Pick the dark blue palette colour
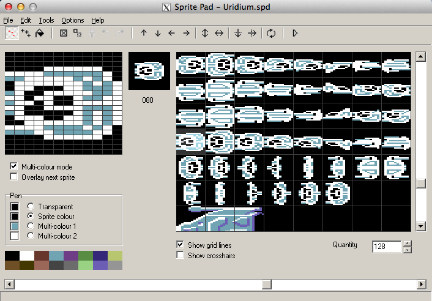The image size is (432, 301). click(x=100, y=256)
